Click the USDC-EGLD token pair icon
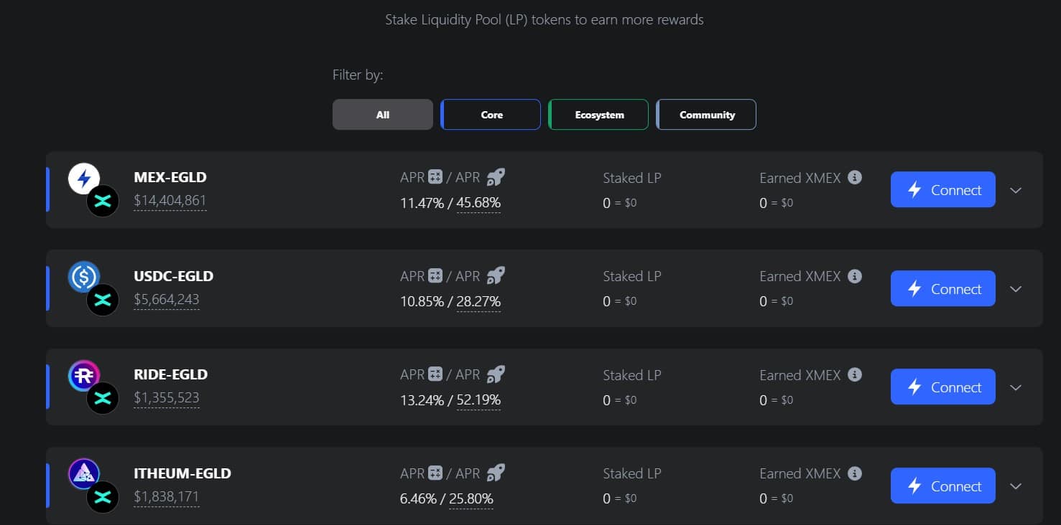1061x525 pixels. tap(93, 288)
